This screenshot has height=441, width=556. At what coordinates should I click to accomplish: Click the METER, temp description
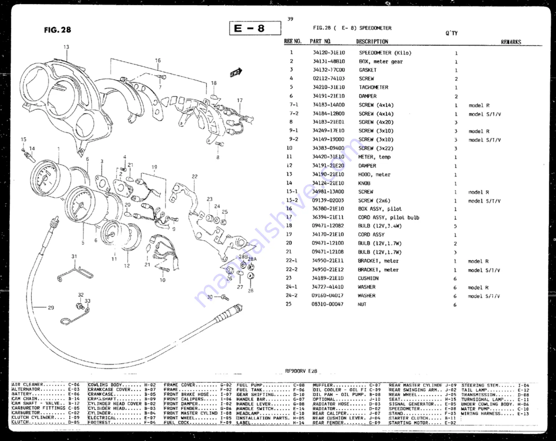click(x=374, y=157)
